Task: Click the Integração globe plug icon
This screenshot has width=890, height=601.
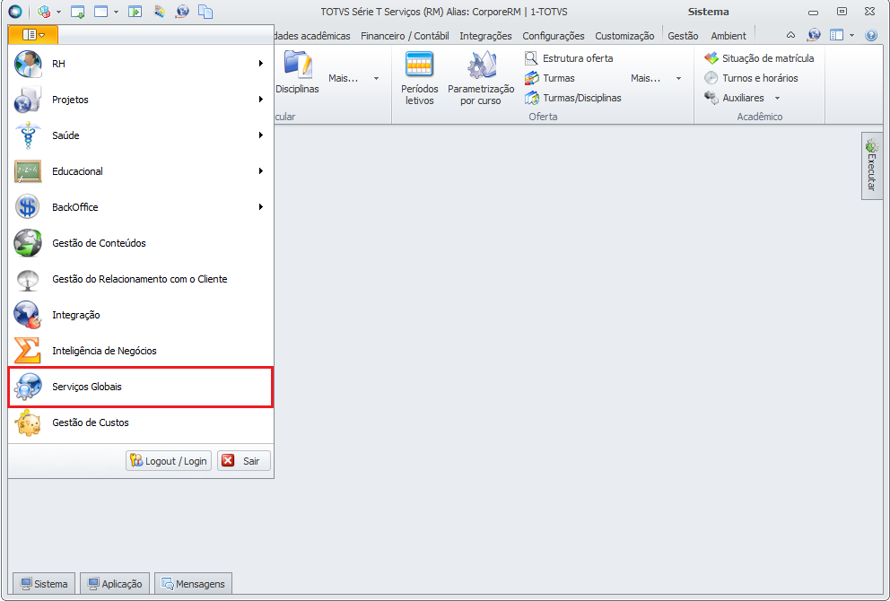Action: click(28, 315)
